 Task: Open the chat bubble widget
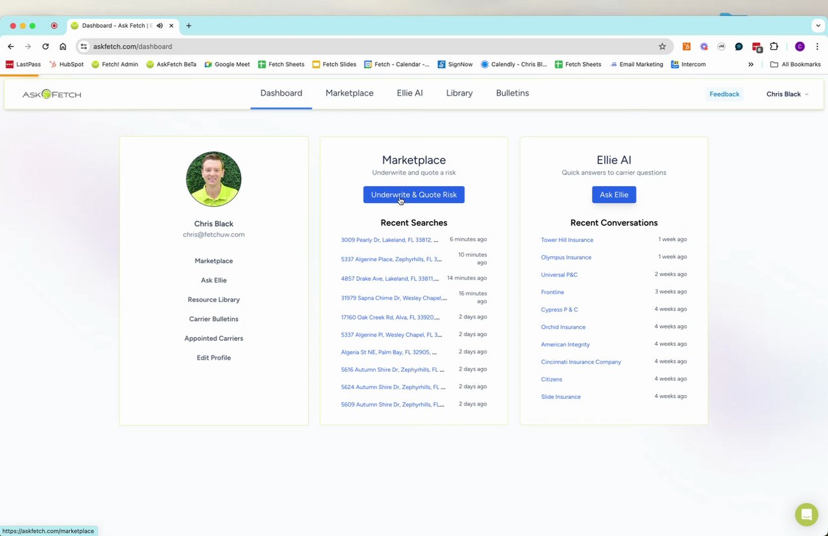point(807,515)
